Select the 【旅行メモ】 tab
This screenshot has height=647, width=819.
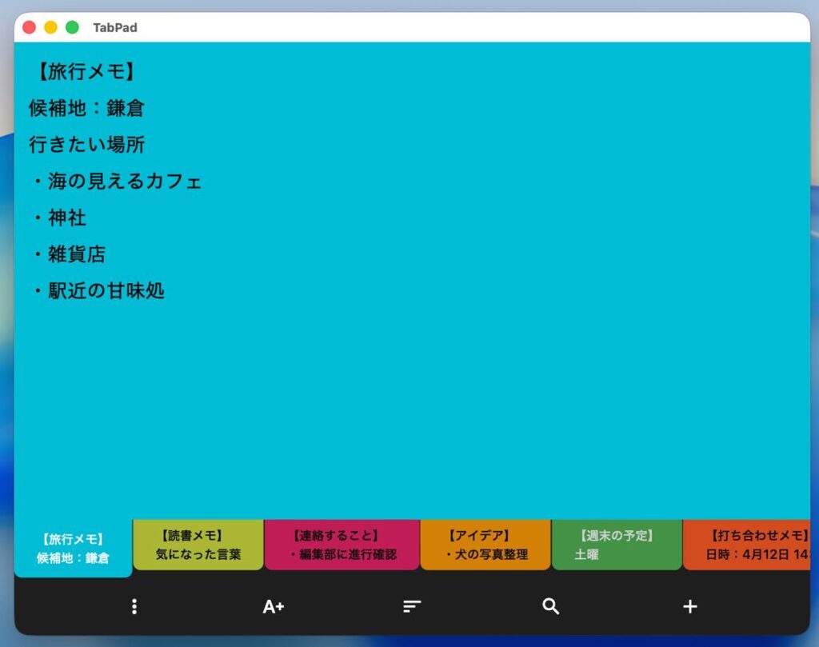point(73,548)
